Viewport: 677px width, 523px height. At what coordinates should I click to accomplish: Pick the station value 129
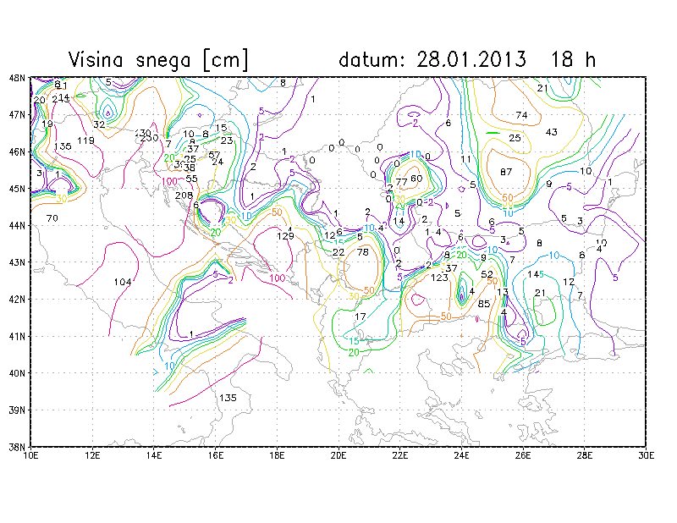(285, 236)
